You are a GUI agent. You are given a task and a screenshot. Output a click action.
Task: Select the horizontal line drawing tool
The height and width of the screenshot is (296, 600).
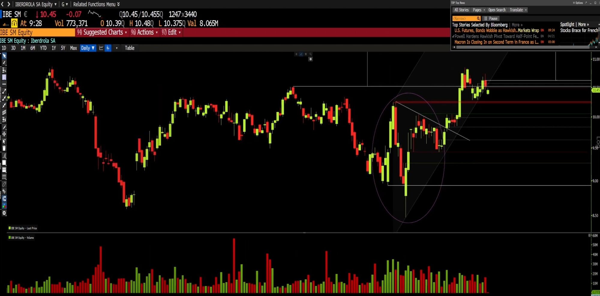[x=4, y=84]
